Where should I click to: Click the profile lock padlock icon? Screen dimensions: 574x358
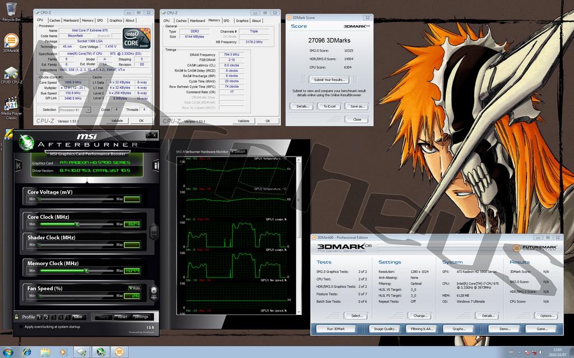[16, 317]
